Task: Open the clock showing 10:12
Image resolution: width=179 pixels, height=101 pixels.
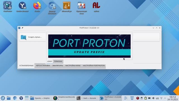Action: pos(173,98)
